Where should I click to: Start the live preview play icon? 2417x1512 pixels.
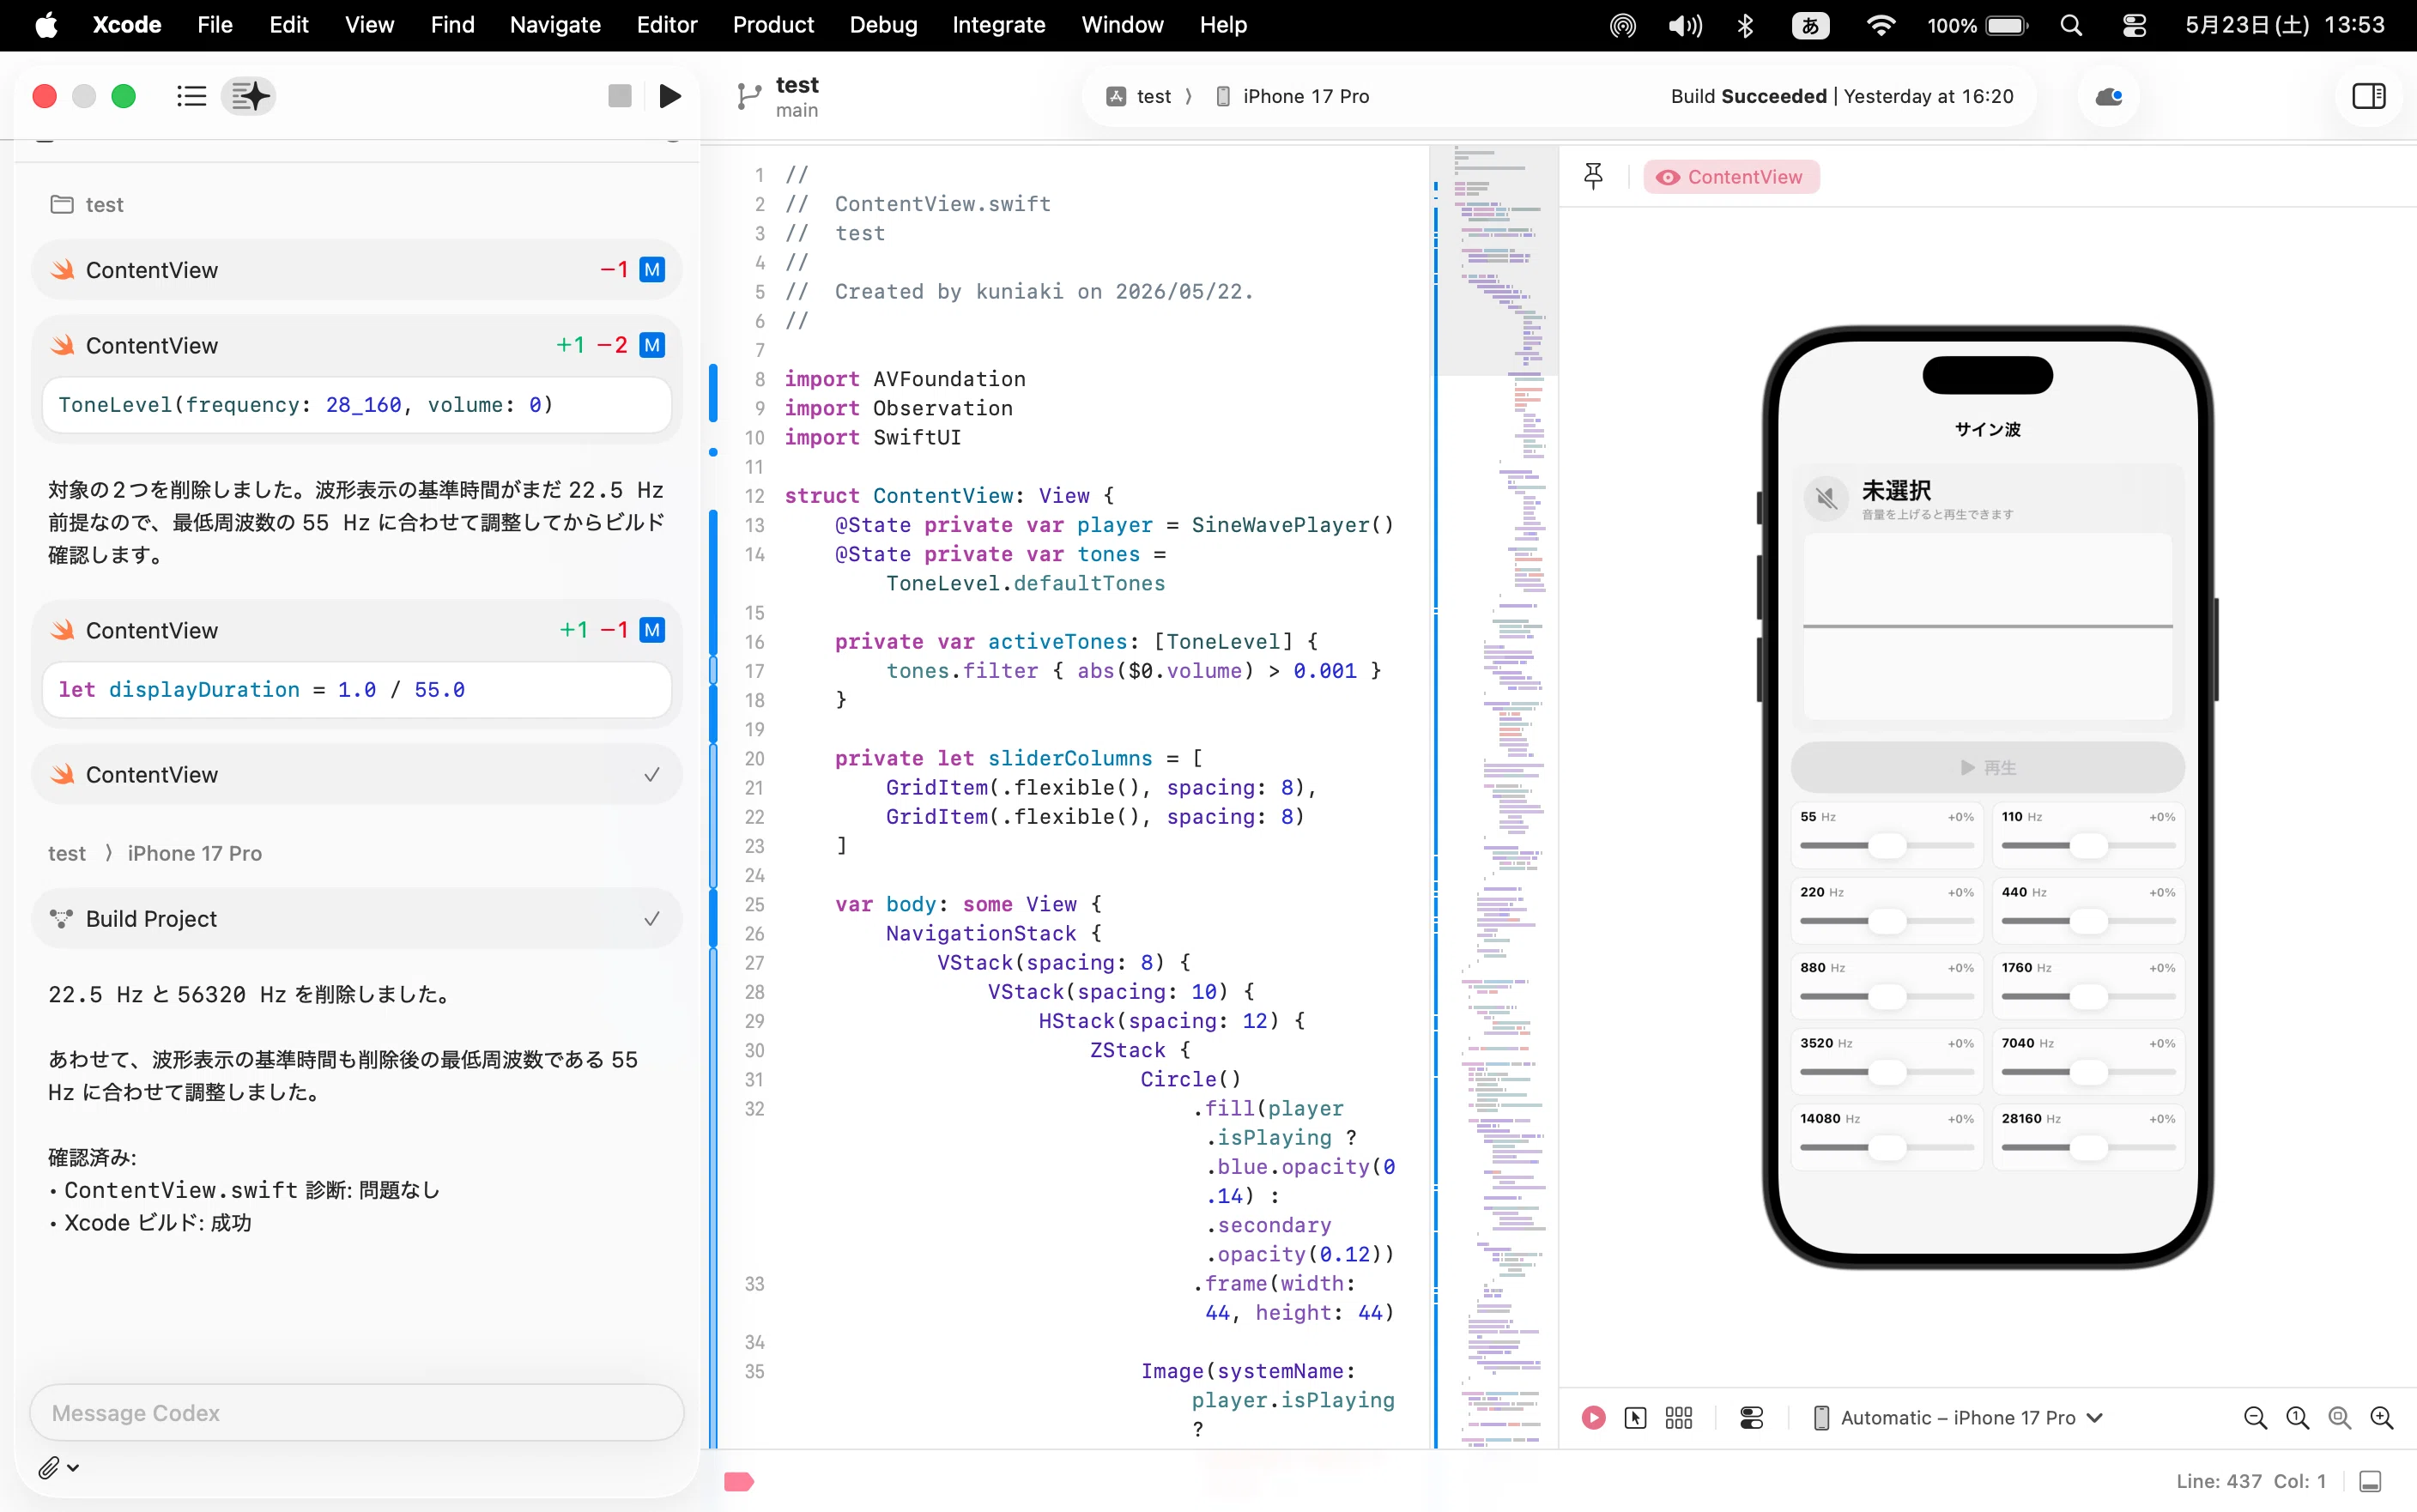point(1593,1417)
